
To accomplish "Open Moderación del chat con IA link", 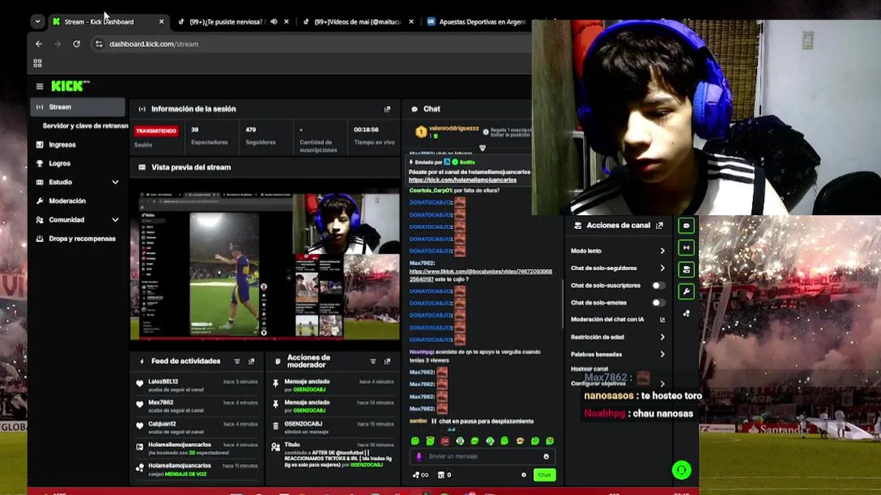I will (618, 320).
